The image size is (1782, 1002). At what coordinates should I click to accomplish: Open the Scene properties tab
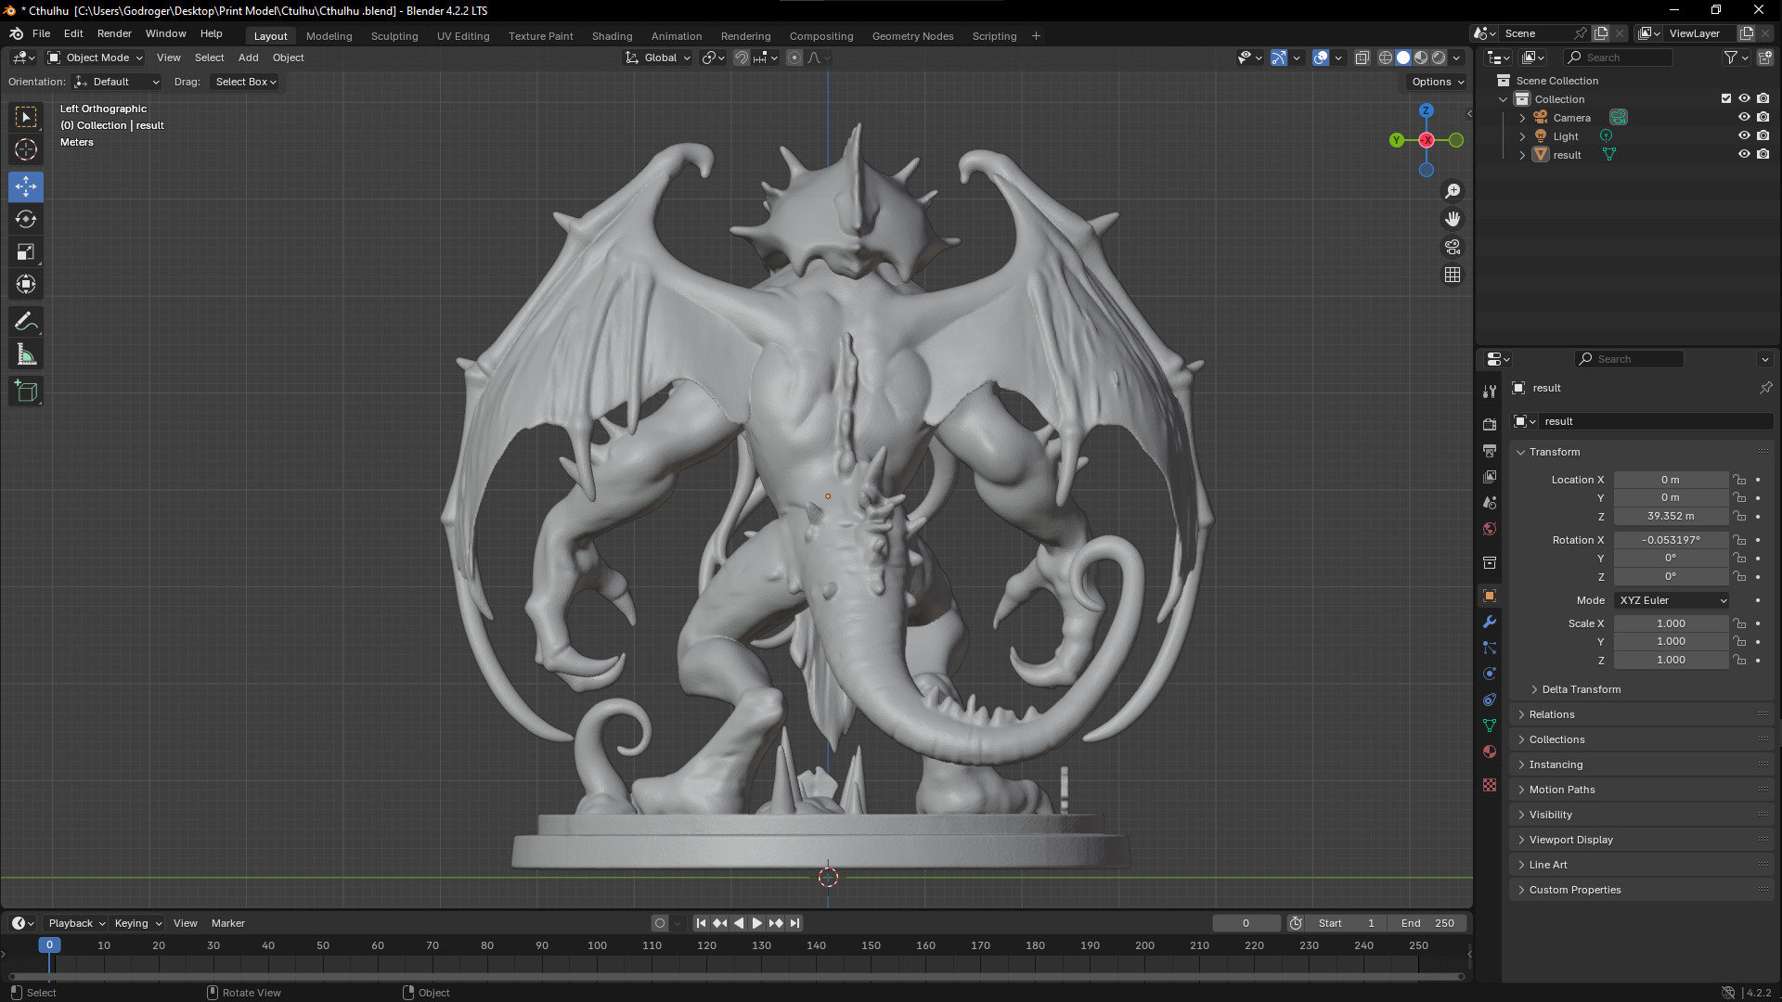tap(1490, 502)
